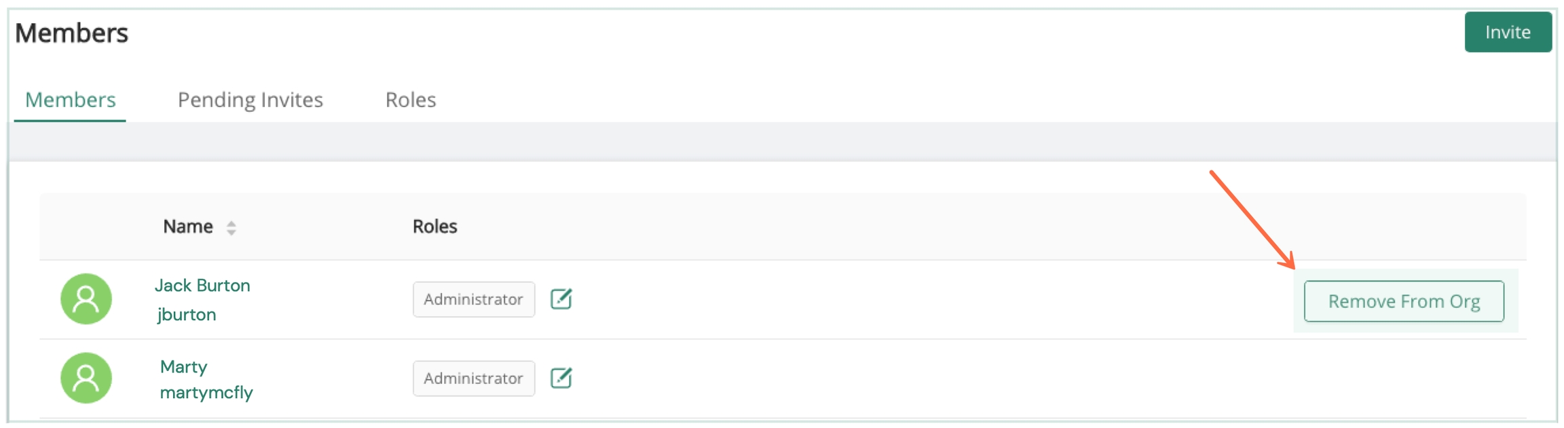The width and height of the screenshot is (1564, 428).
Task: Click the Invite button
Action: click(1507, 32)
